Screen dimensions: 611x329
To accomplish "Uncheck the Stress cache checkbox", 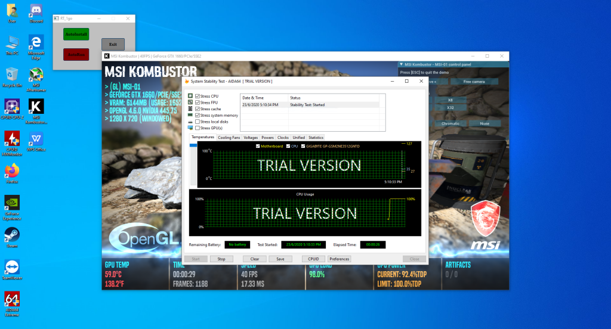I will tap(198, 109).
